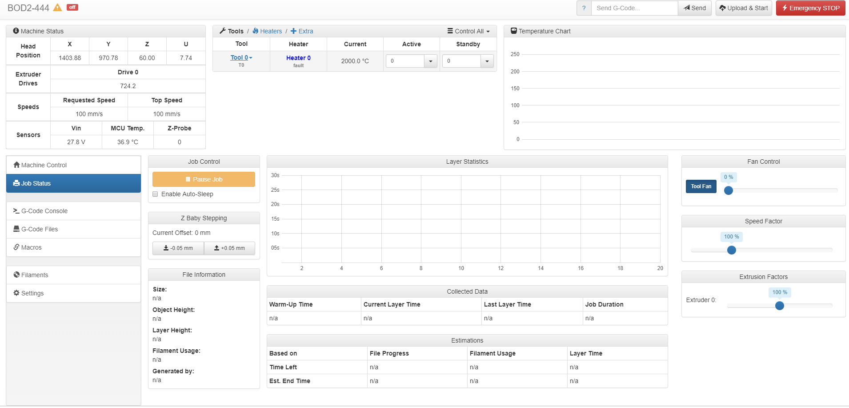Image resolution: width=849 pixels, height=408 pixels.
Task: Click the terminal icon of G-Code Console
Action: tap(16, 210)
